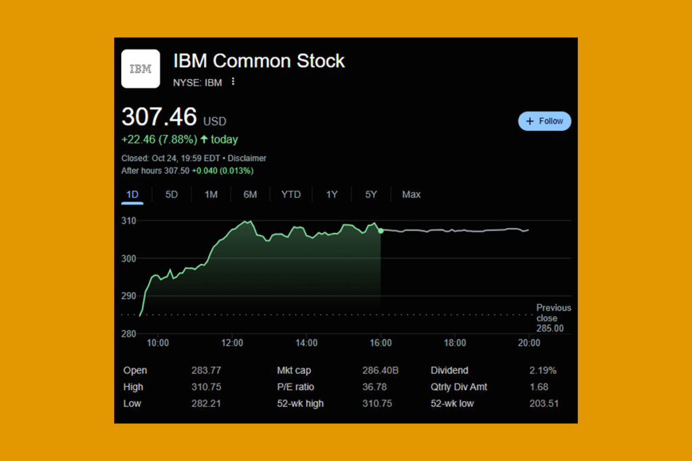The height and width of the screenshot is (461, 692).
Task: Click the Follow button
Action: coord(545,121)
